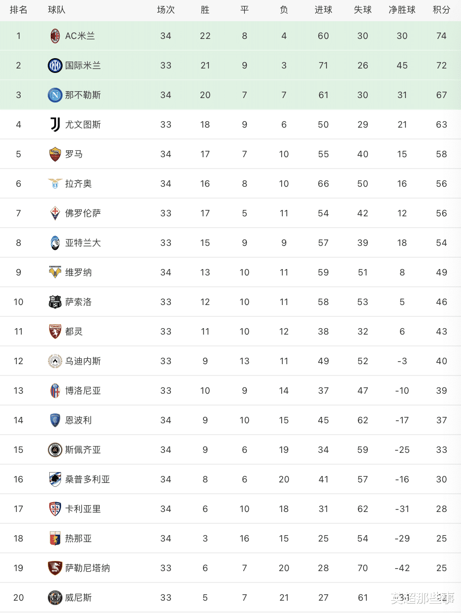Open the 威尼斯 Venezia team crest
Image resolution: width=461 pixels, height=613 pixels.
point(55,598)
